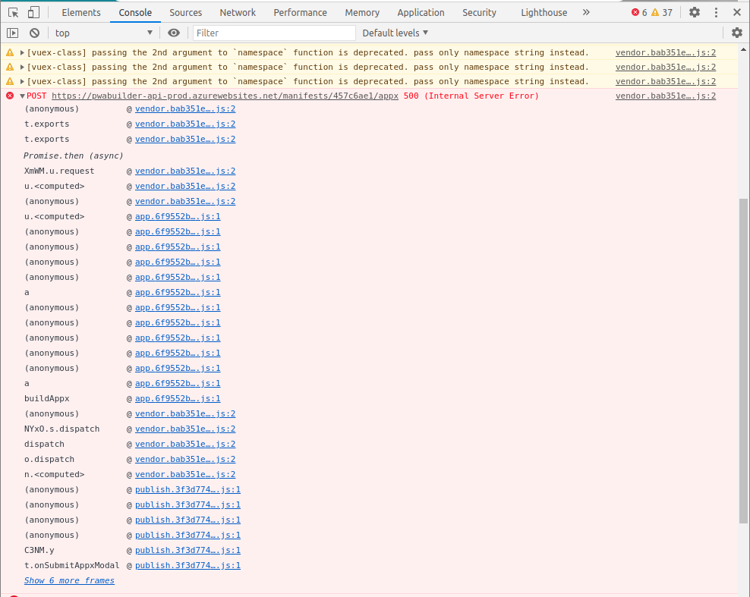Click the yellow warning count badge
750x597 pixels.
pos(662,12)
